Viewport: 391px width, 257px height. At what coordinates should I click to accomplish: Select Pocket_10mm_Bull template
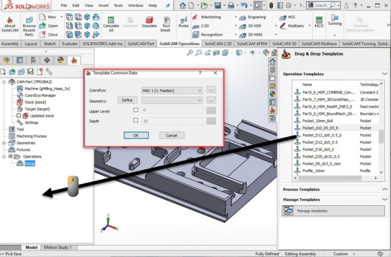pyautogui.click(x=317, y=120)
